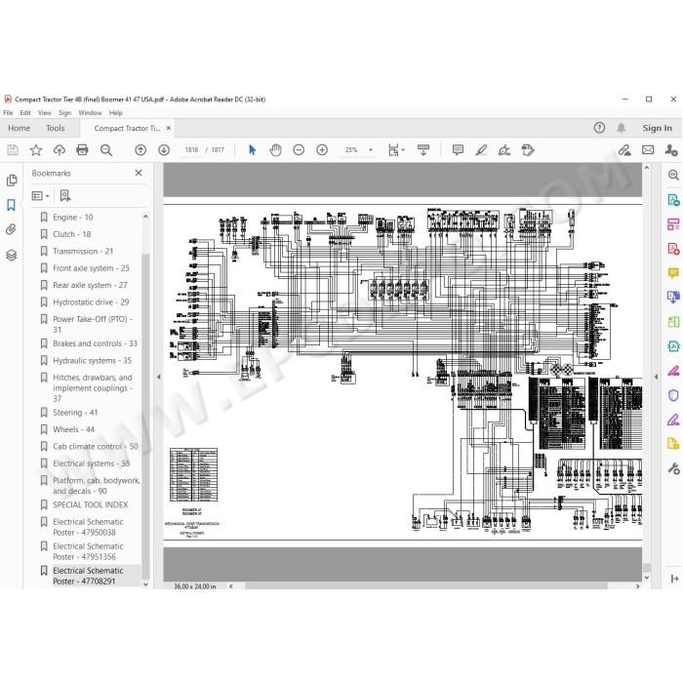Image resolution: width=683 pixels, height=683 pixels.
Task: Click the Save file icon
Action: [13, 150]
